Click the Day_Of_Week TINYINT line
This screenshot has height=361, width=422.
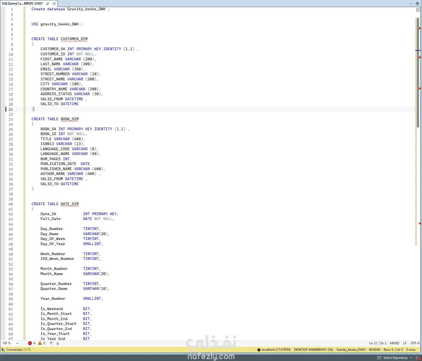tap(70, 239)
